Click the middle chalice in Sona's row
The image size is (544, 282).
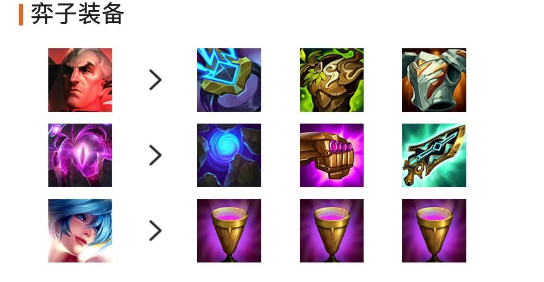(332, 231)
